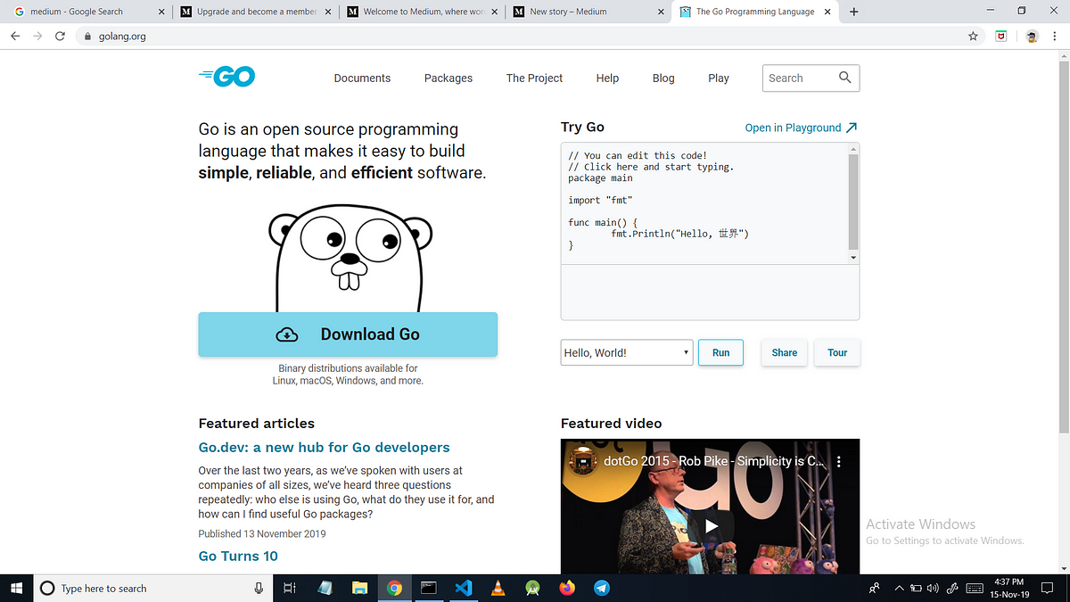Open a new browser tab
The image size is (1070, 602).
pos(854,12)
